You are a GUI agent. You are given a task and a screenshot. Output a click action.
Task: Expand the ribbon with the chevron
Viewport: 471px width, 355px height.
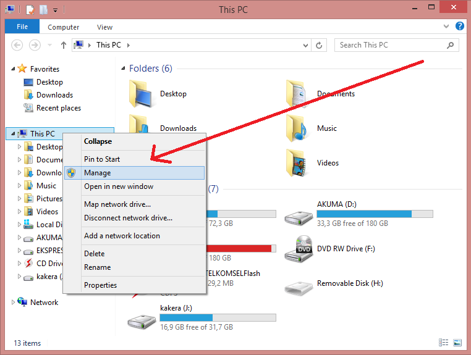(x=446, y=27)
